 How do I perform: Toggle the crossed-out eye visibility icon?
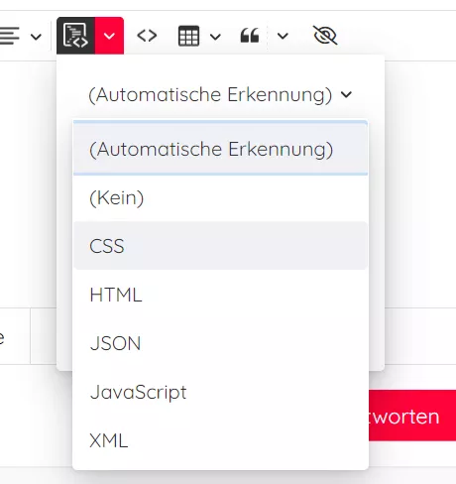[325, 36]
